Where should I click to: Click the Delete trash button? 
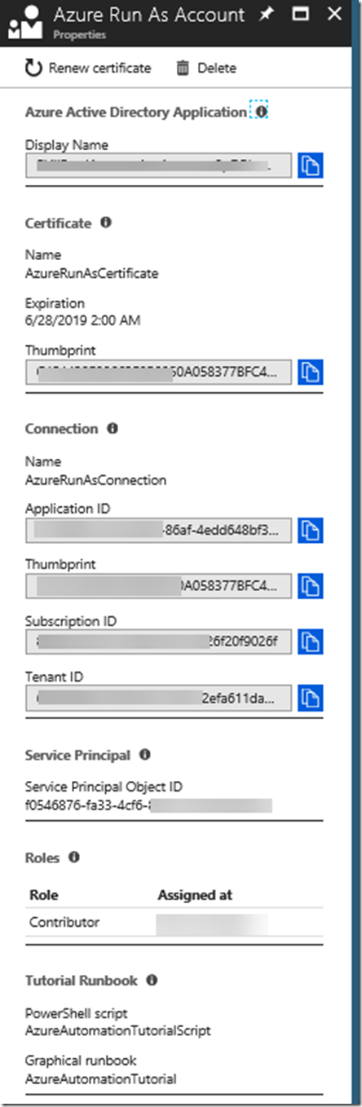207,68
